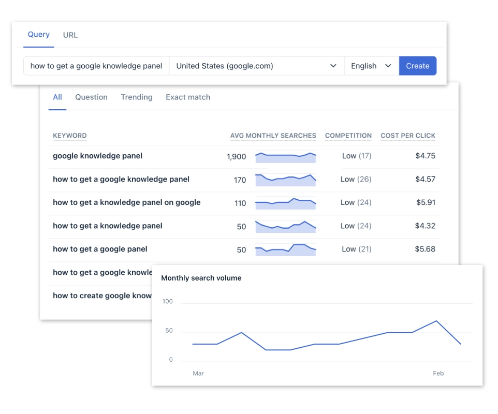Sort by COST PER CLICK column header
This screenshot has width=498, height=414.
(408, 136)
